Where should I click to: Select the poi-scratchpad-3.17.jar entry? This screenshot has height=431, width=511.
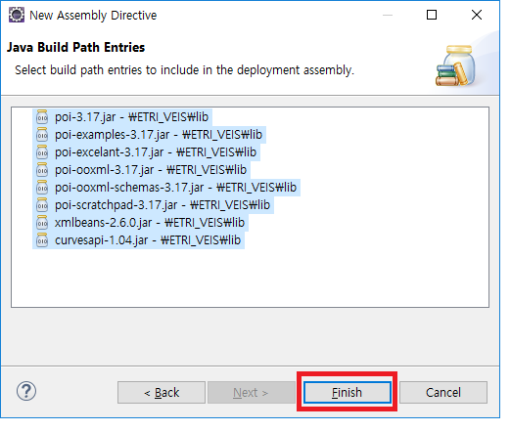click(154, 205)
